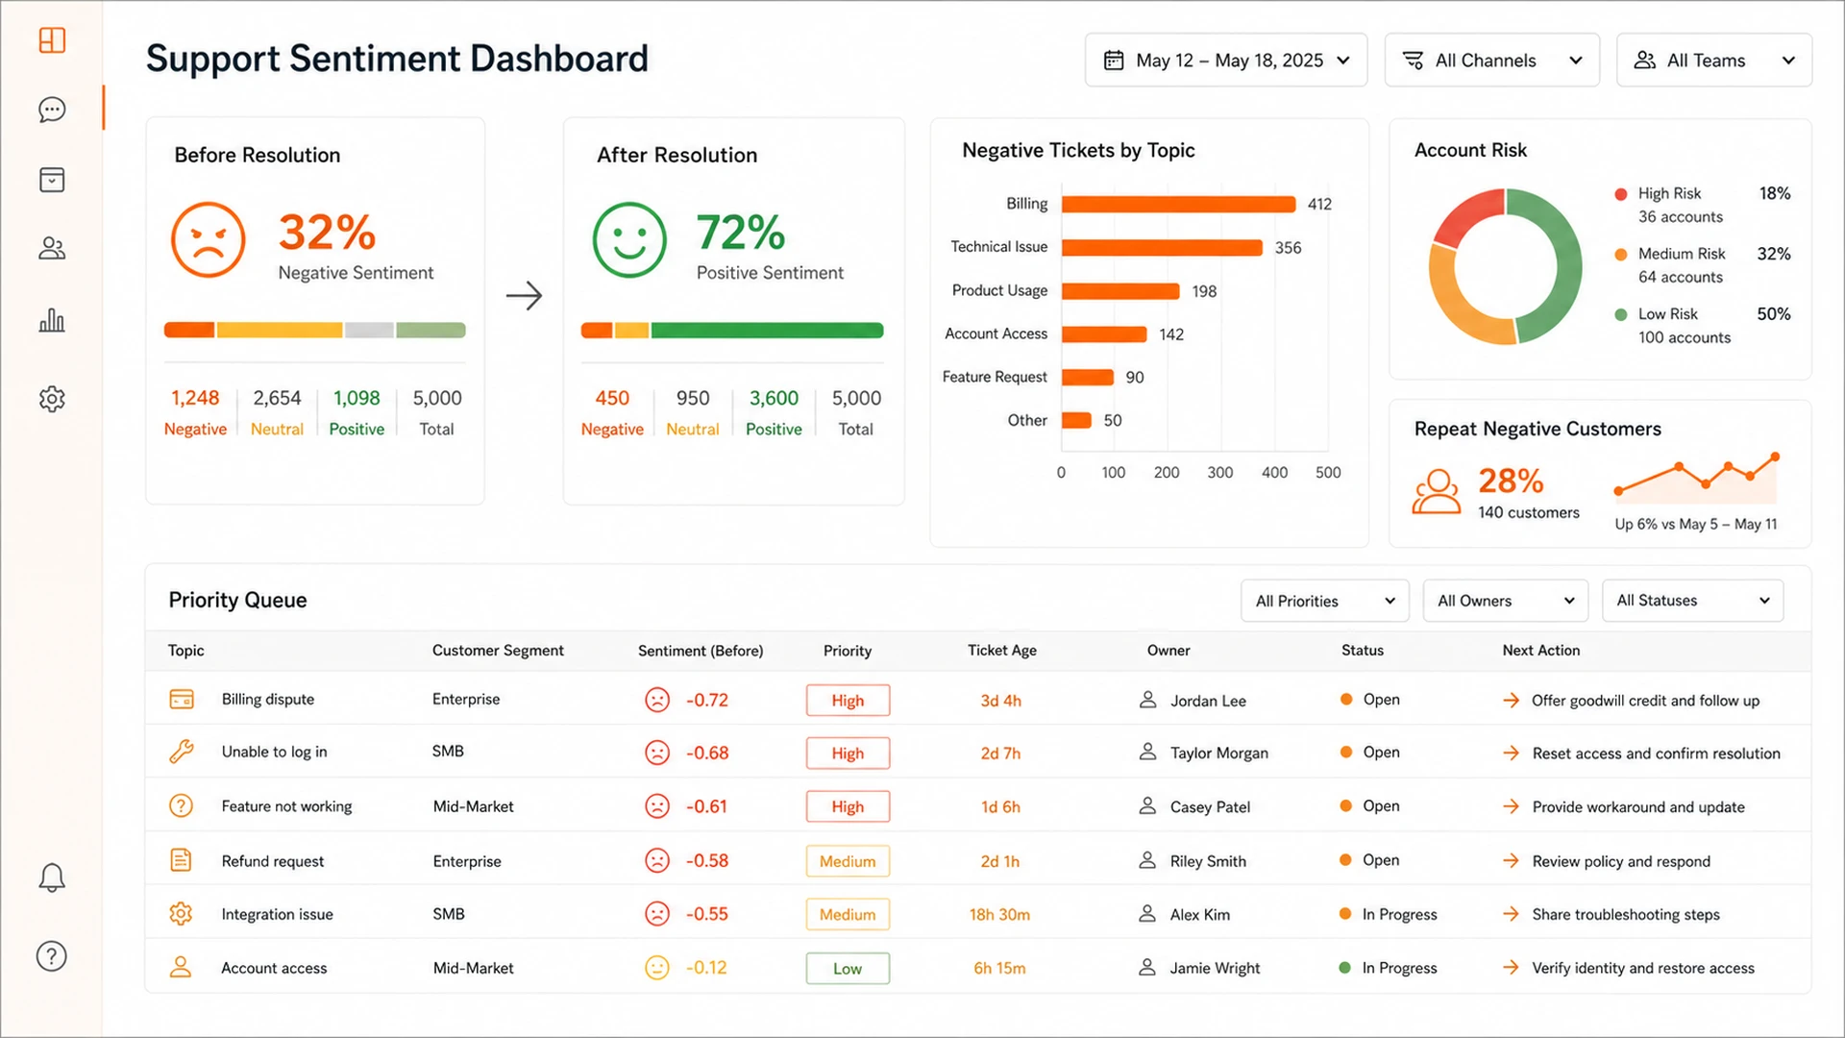Click the High priority badge for Billing dispute
1845x1038 pixels.
point(848,701)
